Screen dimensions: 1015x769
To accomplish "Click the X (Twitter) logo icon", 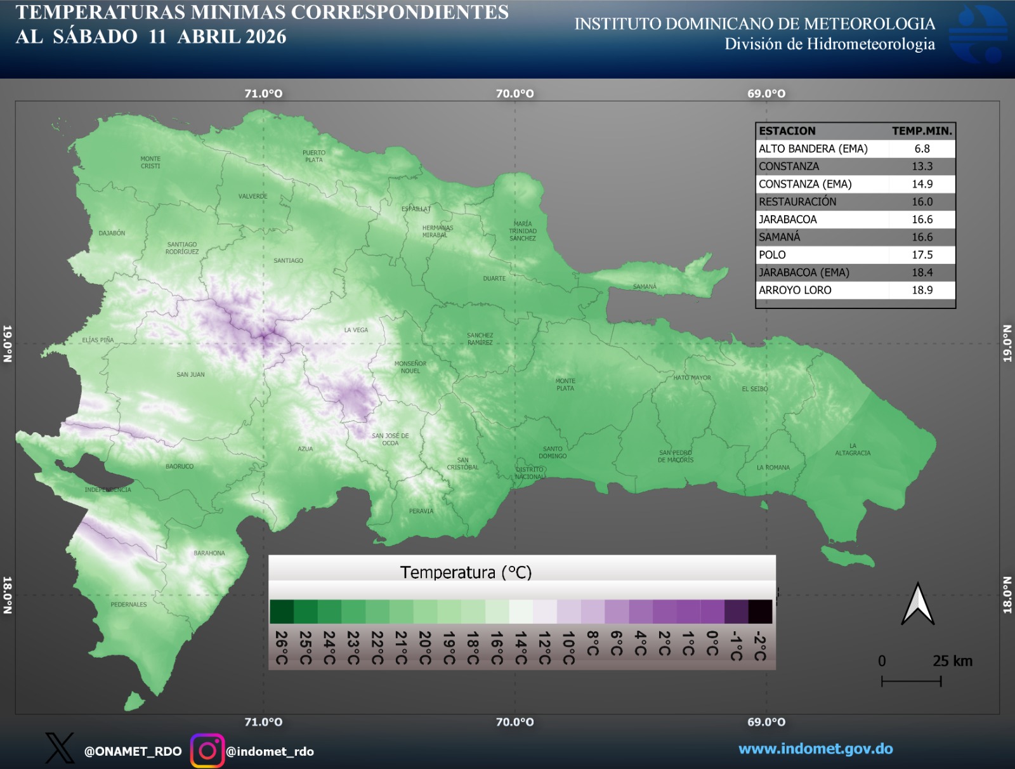I will (x=60, y=749).
